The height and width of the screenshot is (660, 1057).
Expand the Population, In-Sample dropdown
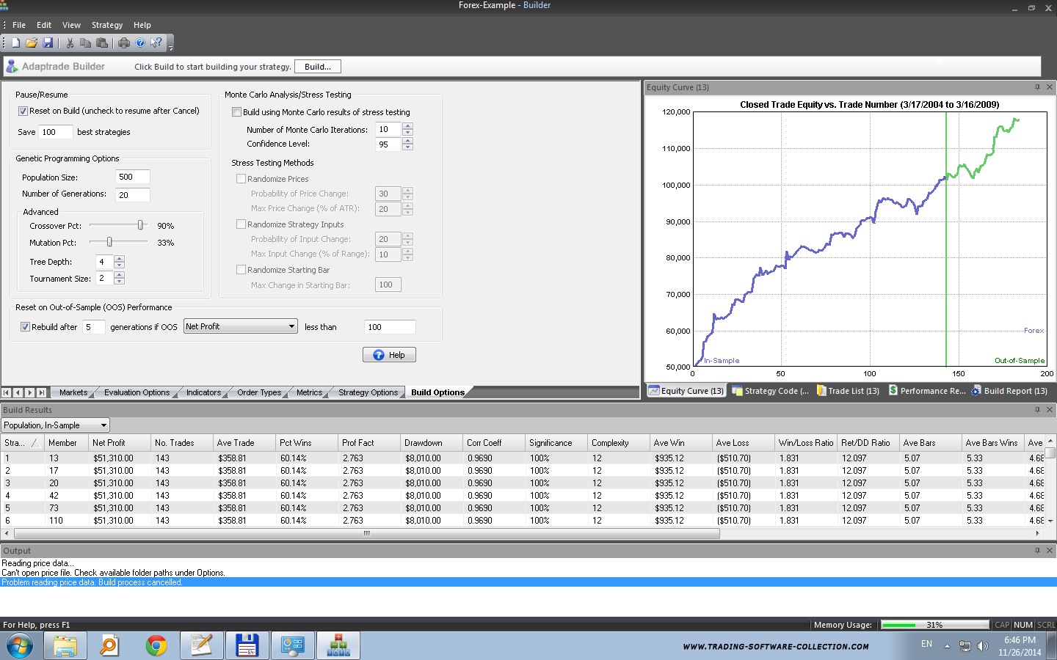103,425
